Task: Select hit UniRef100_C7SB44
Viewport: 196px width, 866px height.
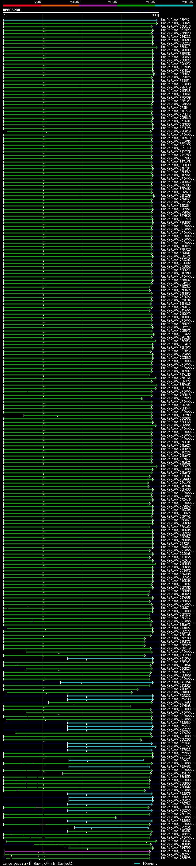Action: click(176, 108)
